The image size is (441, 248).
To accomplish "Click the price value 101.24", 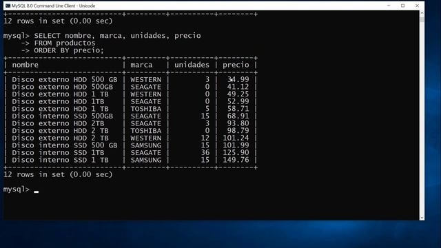I will click(236, 138).
